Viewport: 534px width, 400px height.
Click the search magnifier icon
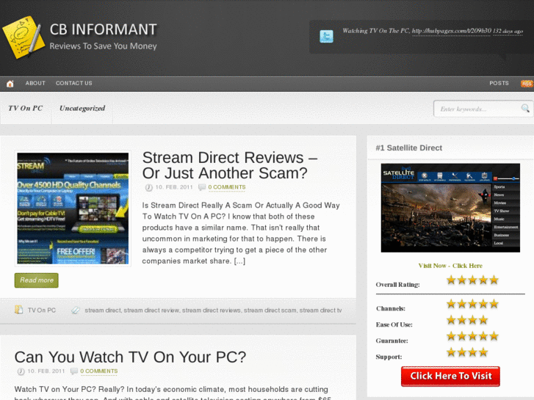525,108
